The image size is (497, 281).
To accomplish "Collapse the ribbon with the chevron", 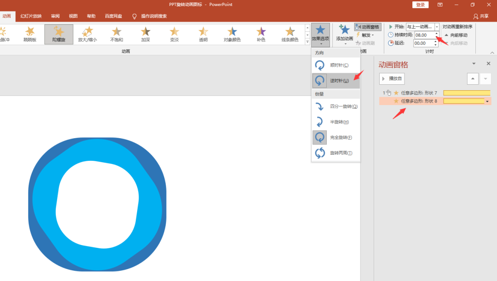I will (492, 53).
